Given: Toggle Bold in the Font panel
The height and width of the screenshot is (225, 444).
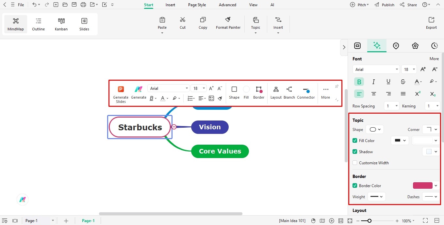Looking at the screenshot, I should point(359,82).
